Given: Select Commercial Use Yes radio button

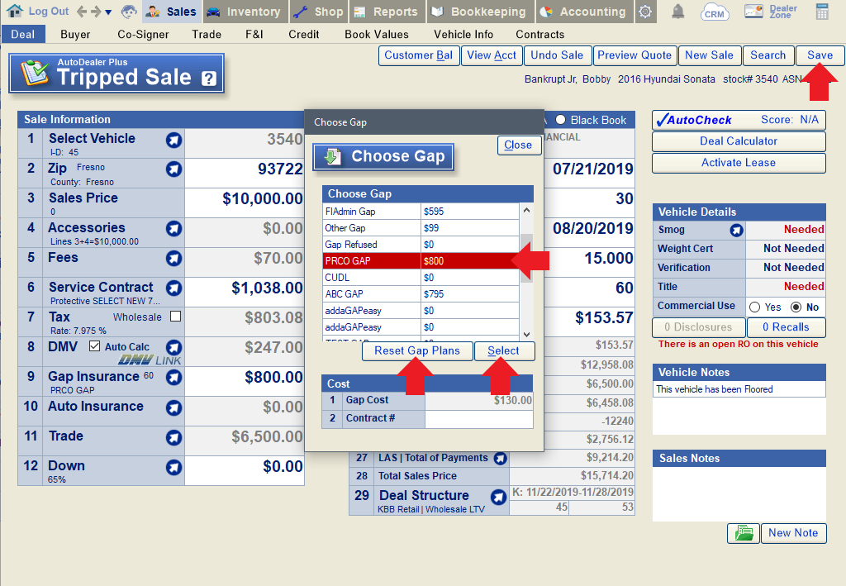Looking at the screenshot, I should pos(755,307).
